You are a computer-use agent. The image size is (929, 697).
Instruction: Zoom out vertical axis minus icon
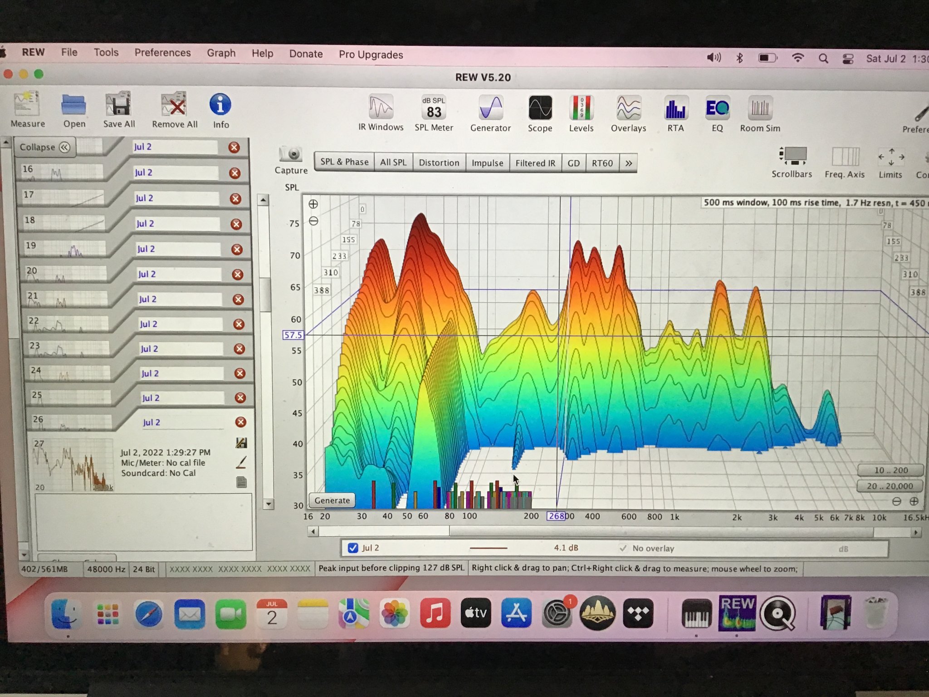(313, 221)
